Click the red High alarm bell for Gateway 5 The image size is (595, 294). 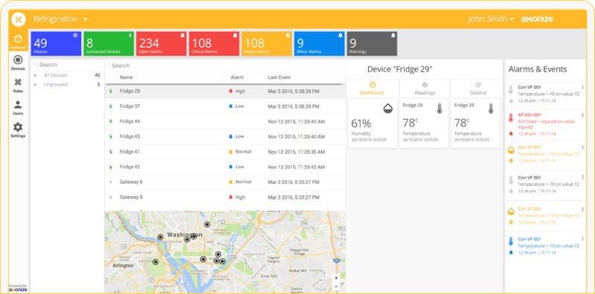[231, 197]
